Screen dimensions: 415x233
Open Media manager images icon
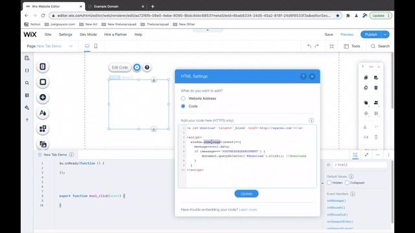(x=43, y=144)
